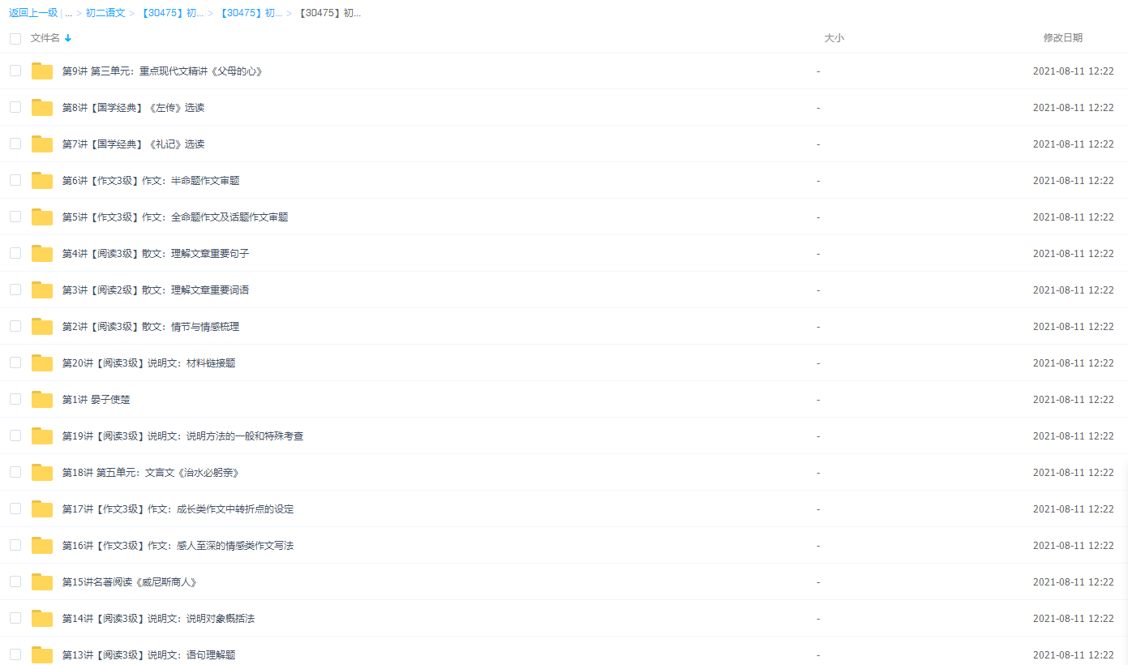Screen dimensions: 1128x665
Task: Check the 第14讲 row checkbox
Action: coord(15,618)
